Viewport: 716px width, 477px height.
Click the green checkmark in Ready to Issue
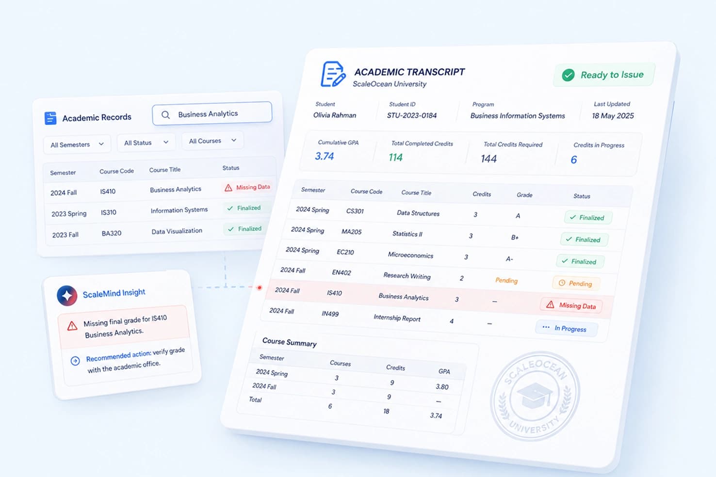coord(568,75)
